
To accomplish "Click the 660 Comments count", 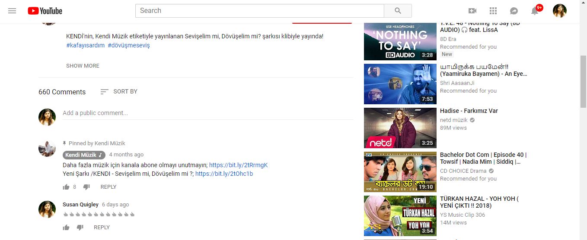I will coord(62,92).
